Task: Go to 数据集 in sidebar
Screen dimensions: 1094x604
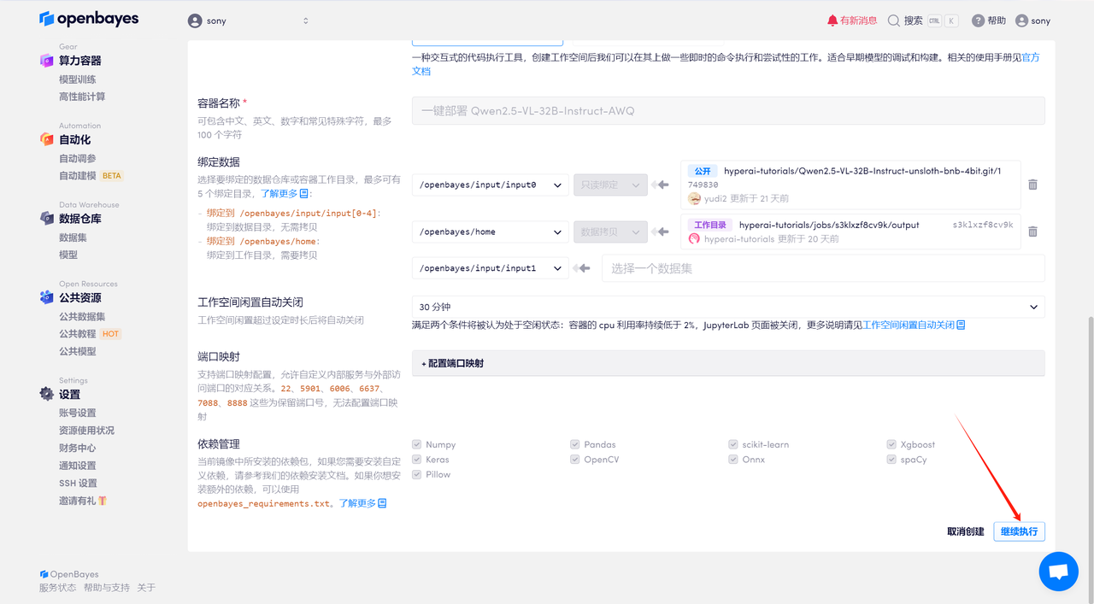Action: [x=73, y=237]
